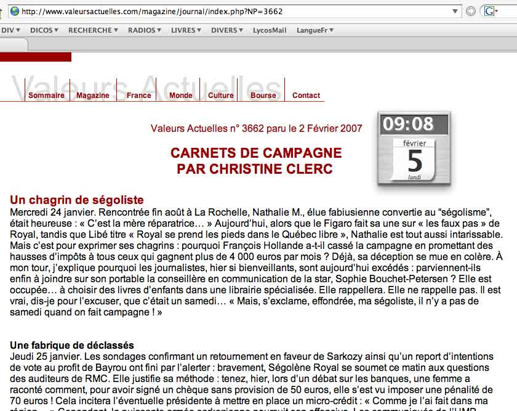Open the Contact page link
Image resolution: width=517 pixels, height=411 pixels.
pyautogui.click(x=306, y=96)
